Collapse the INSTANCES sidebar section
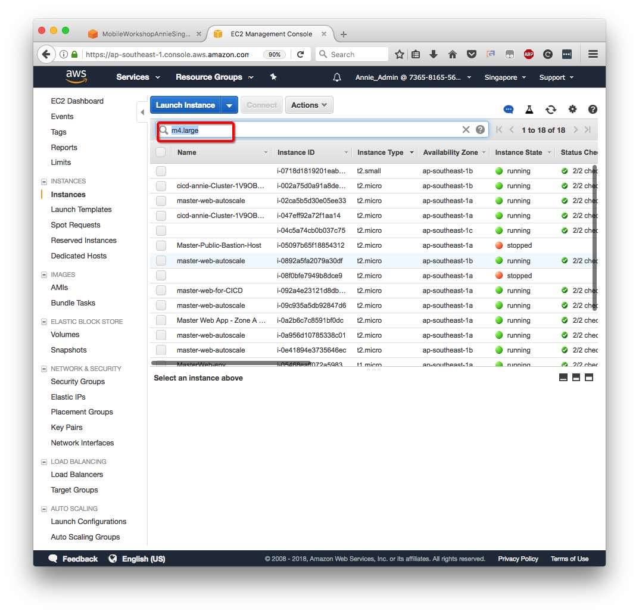The width and height of the screenshot is (639, 614). [44, 181]
